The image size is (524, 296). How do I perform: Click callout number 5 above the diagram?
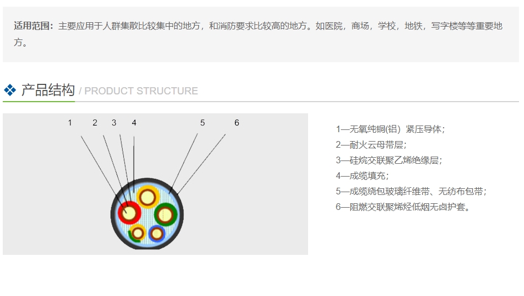tap(203, 123)
